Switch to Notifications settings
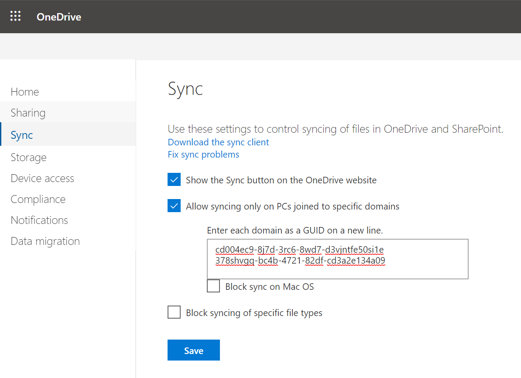The height and width of the screenshot is (378, 521). (39, 220)
